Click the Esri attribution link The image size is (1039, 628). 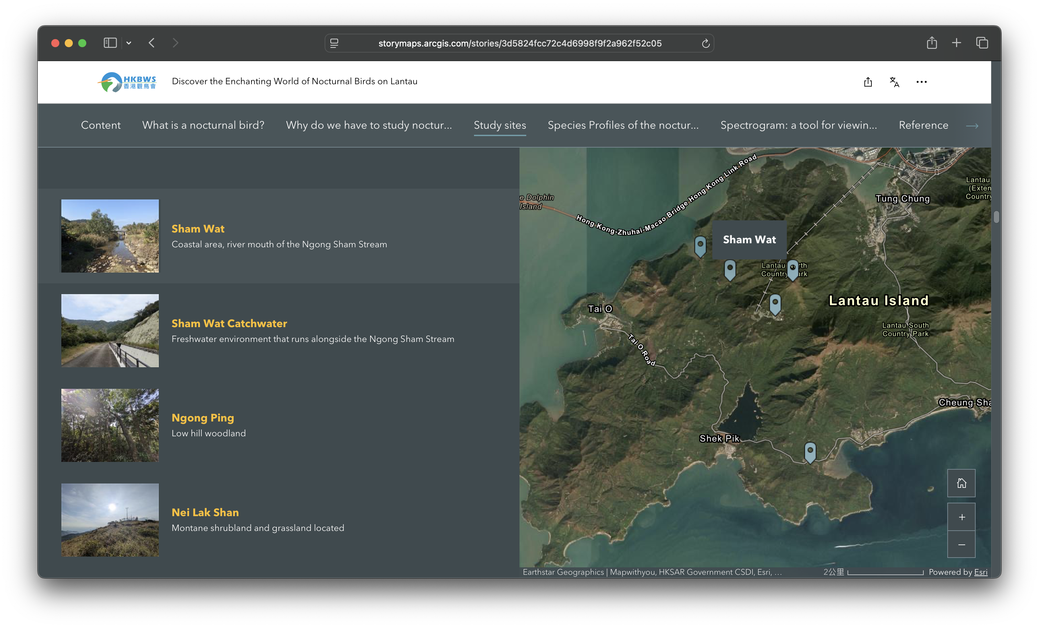tap(980, 572)
